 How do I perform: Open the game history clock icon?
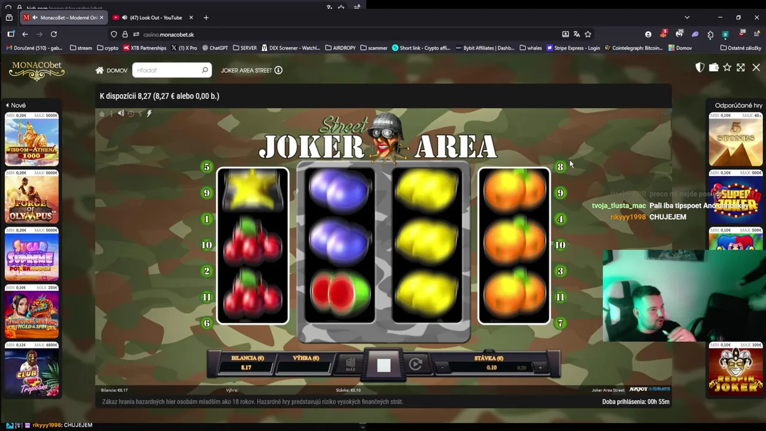click(131, 114)
